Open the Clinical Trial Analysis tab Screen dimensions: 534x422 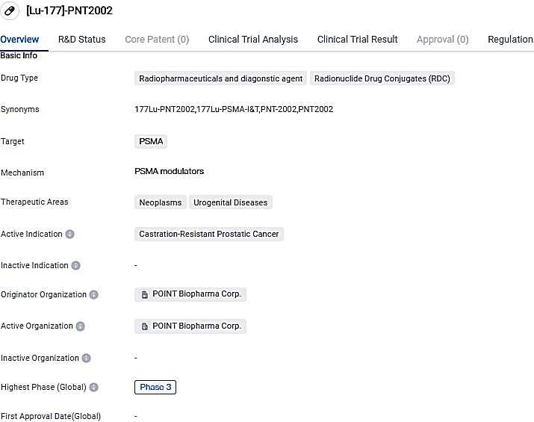(252, 40)
